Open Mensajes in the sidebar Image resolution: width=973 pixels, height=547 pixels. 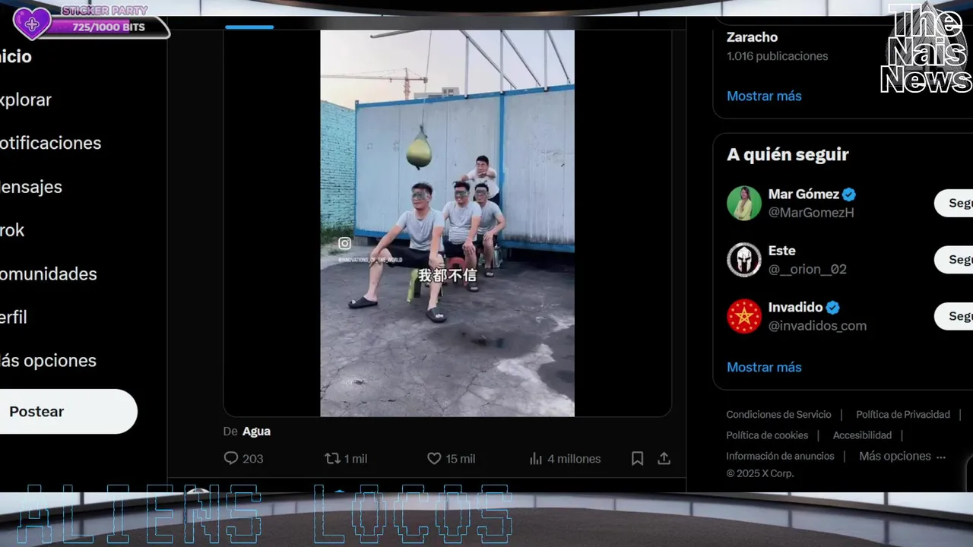tap(31, 186)
